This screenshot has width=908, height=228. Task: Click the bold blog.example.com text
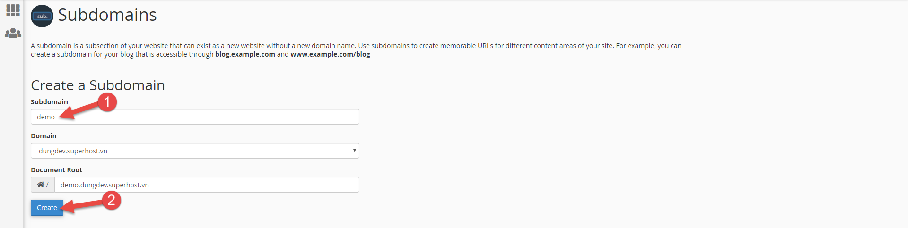245,54
